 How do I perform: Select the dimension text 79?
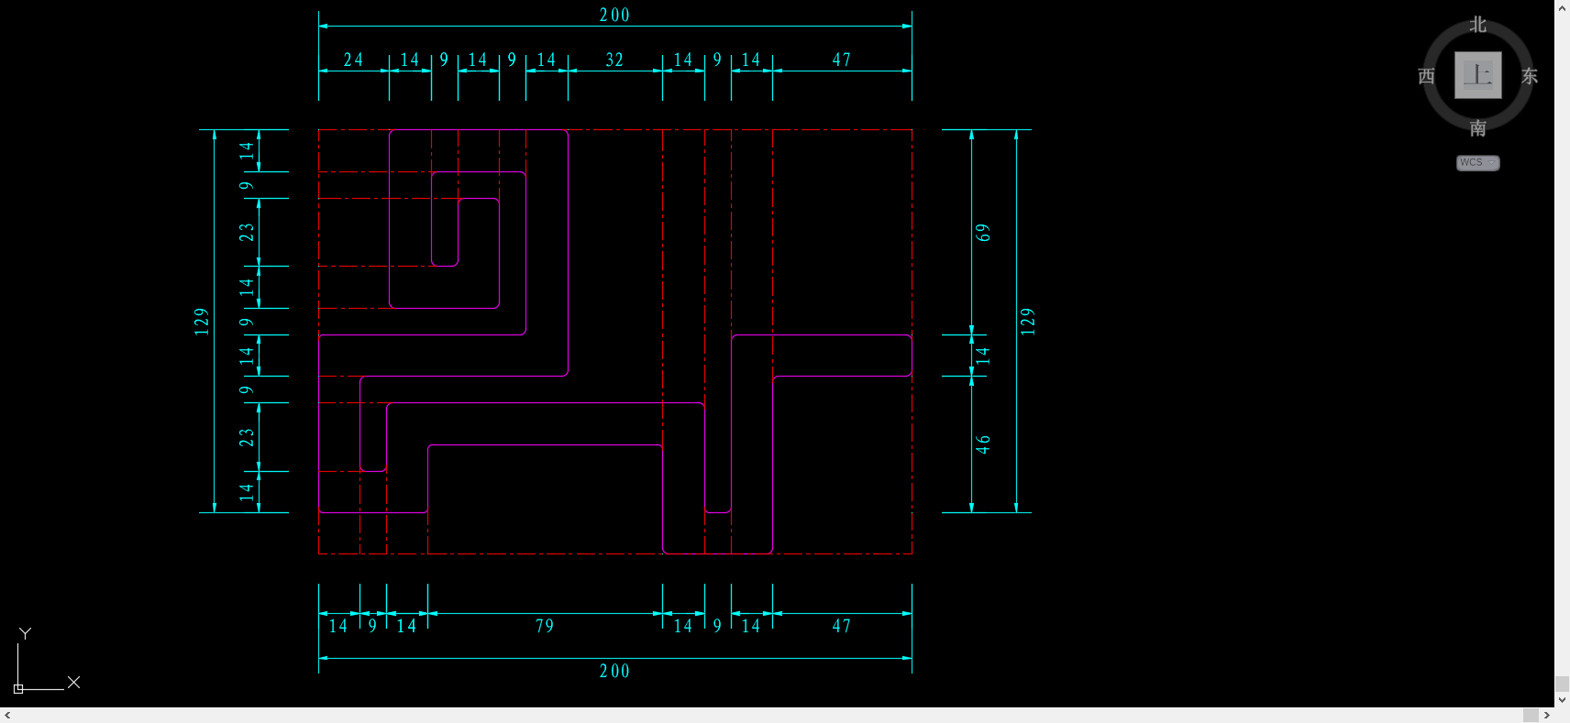(x=545, y=626)
